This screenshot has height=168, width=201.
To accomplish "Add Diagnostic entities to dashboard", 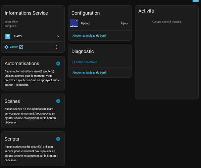I will [x=89, y=73].
